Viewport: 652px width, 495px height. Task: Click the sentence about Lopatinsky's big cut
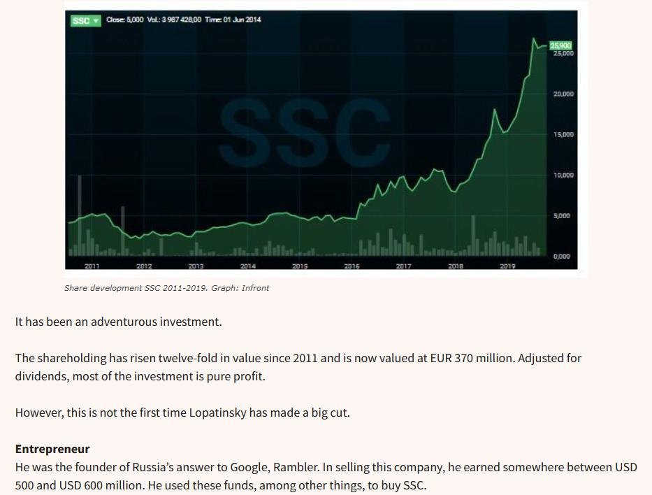tap(182, 412)
